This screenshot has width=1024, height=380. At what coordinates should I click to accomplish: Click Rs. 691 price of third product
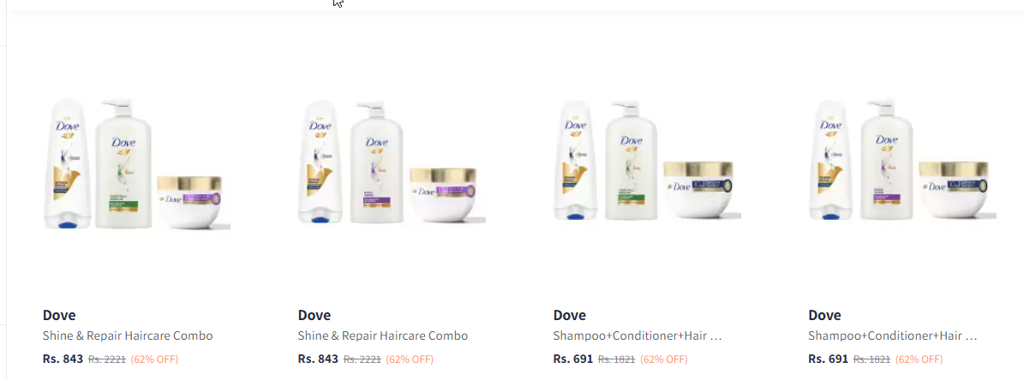pyautogui.click(x=572, y=359)
